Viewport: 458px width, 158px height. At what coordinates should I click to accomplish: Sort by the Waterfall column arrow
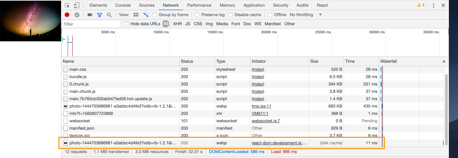(444, 61)
